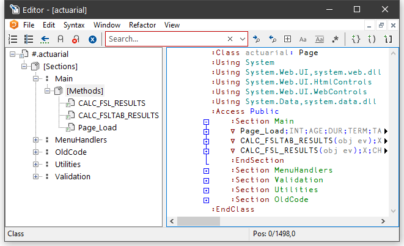Select CALC_FSL_RESULTS in the tree

click(x=112, y=103)
